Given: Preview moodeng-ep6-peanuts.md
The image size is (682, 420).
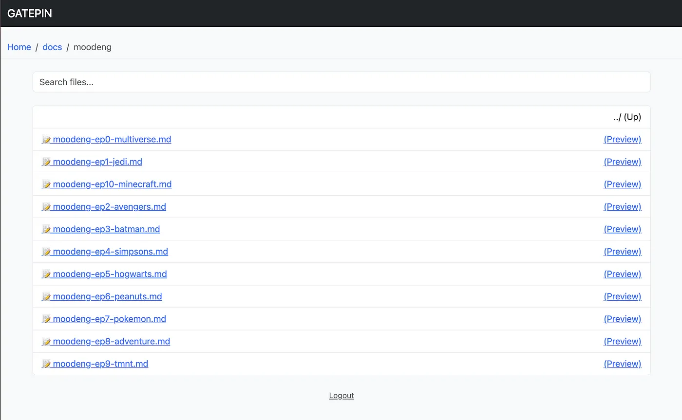Looking at the screenshot, I should click(x=623, y=296).
